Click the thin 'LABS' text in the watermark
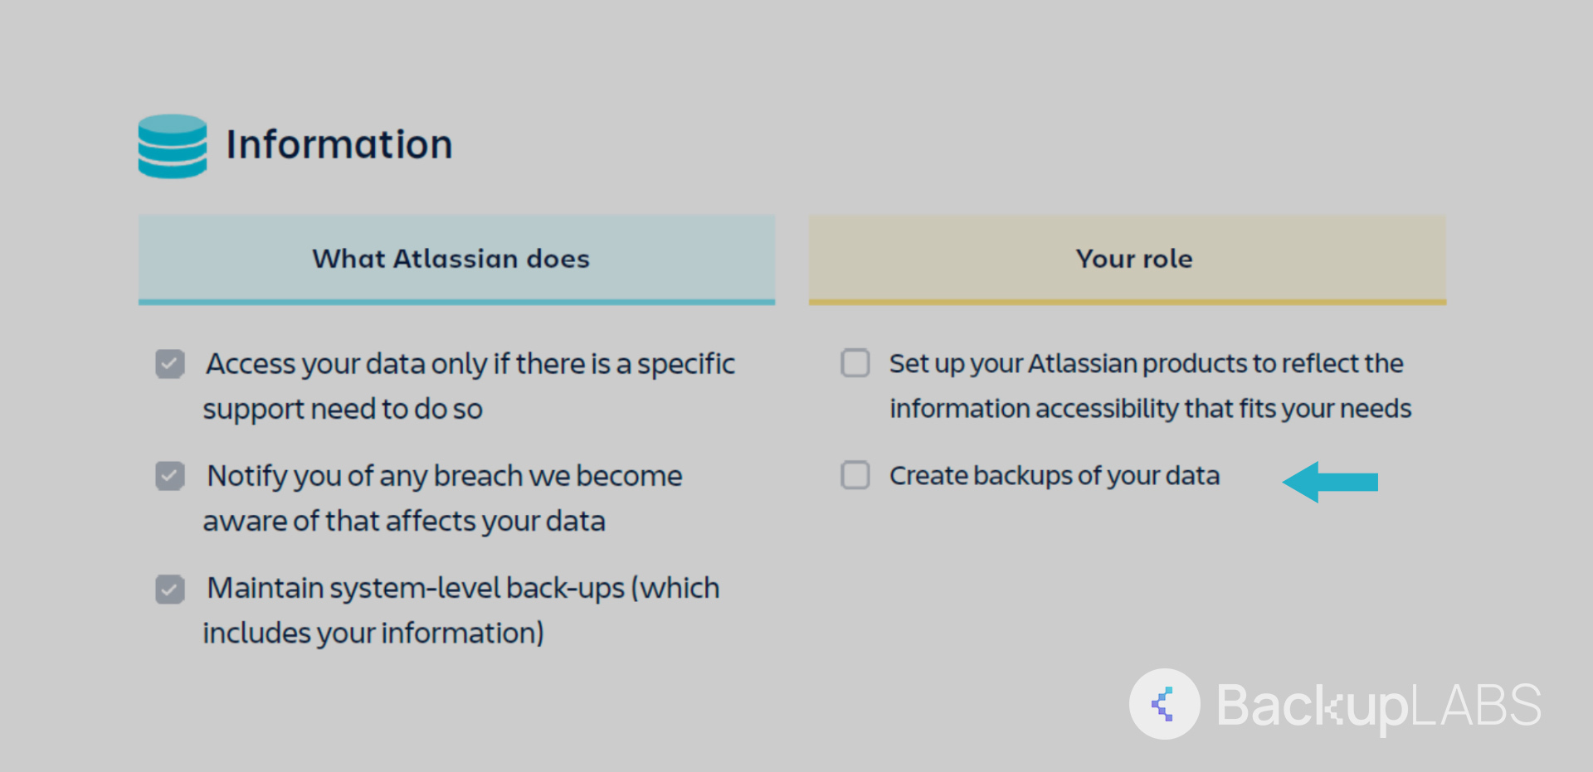1593x772 pixels. click(x=1476, y=706)
